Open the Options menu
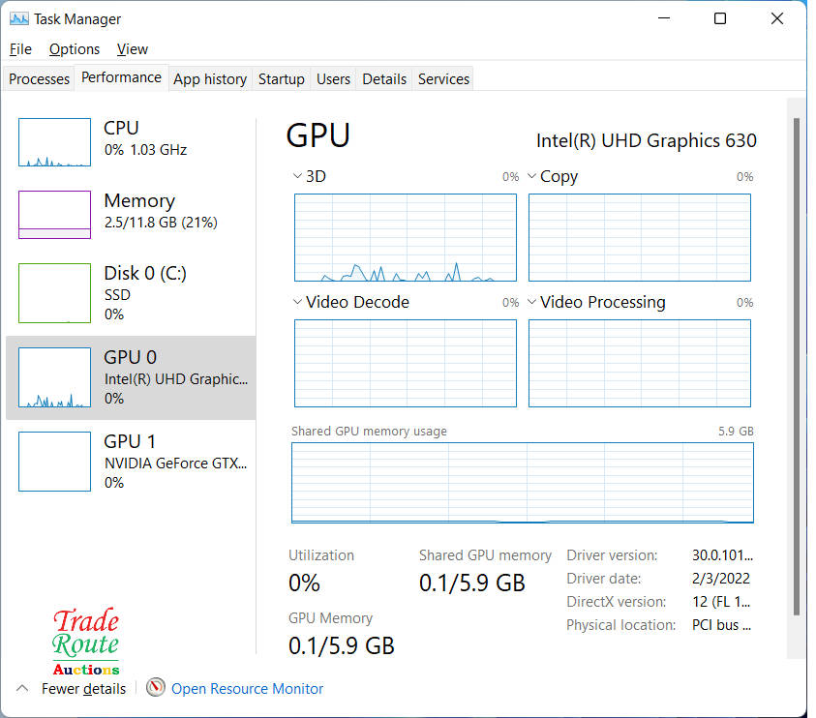This screenshot has height=718, width=816. [x=75, y=49]
